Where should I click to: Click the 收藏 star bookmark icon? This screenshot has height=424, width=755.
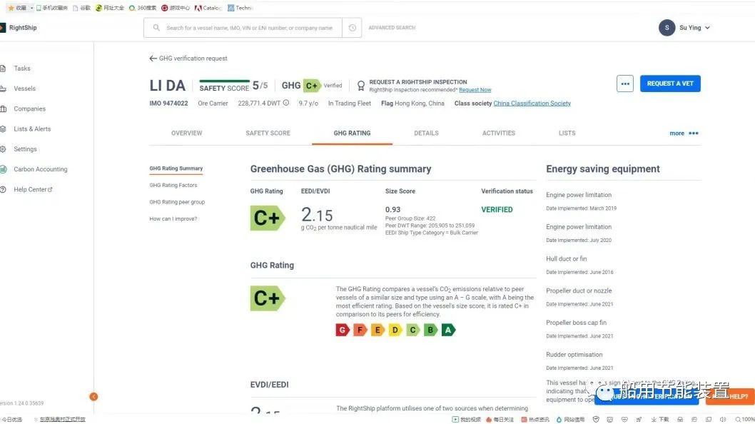[11, 8]
